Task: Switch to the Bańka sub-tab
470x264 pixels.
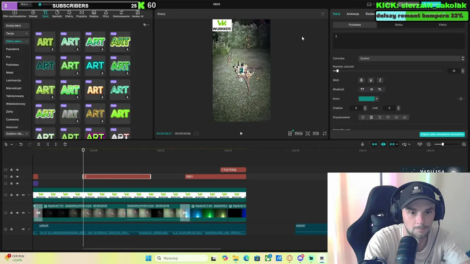Action: click(x=399, y=25)
